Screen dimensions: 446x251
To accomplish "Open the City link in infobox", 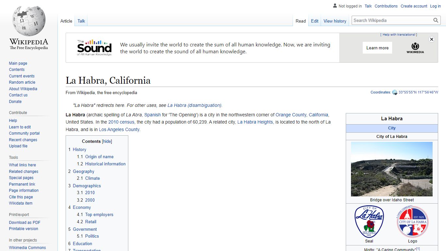I will (x=392, y=128).
